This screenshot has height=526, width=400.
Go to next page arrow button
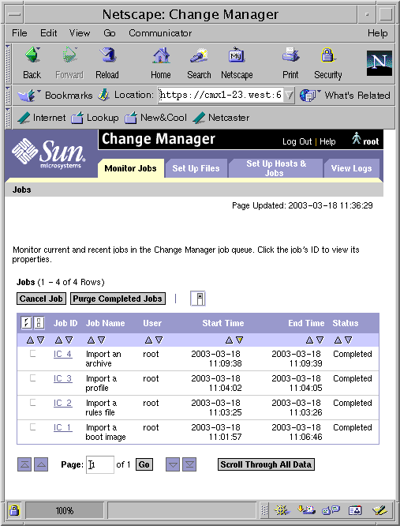coord(173,464)
